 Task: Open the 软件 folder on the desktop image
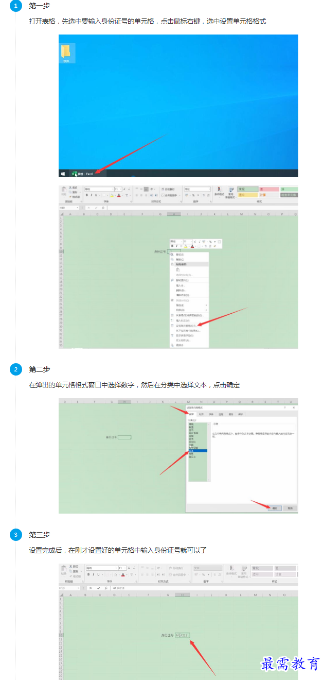point(66,54)
